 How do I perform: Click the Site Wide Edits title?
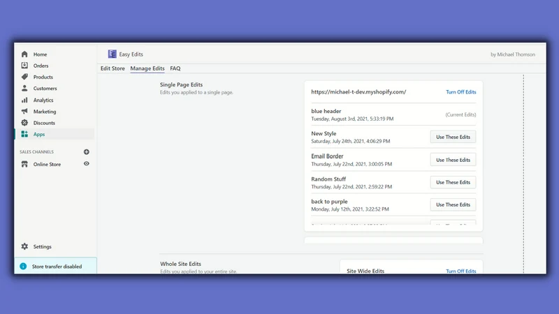pos(365,271)
